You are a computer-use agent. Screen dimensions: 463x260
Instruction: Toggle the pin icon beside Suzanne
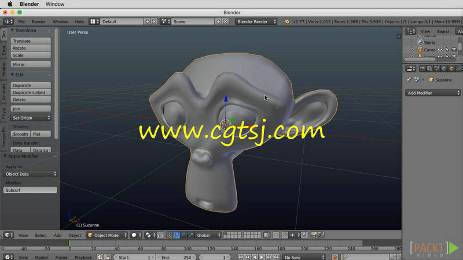click(x=409, y=80)
